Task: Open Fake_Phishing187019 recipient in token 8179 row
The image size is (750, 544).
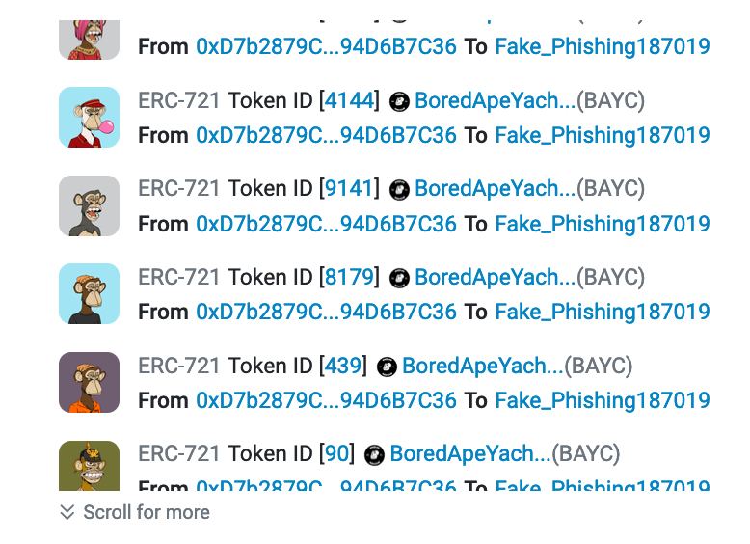Action: pos(603,312)
